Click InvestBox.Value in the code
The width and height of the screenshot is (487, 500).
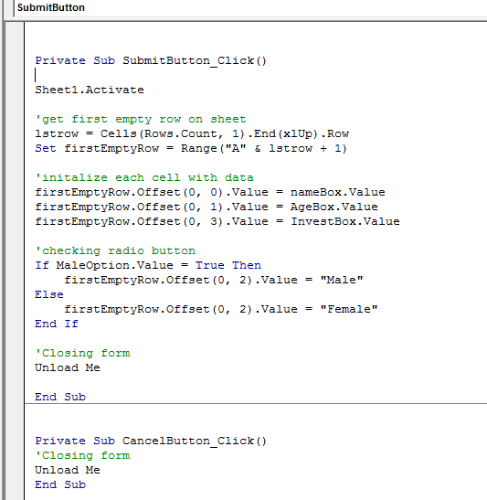click(344, 221)
